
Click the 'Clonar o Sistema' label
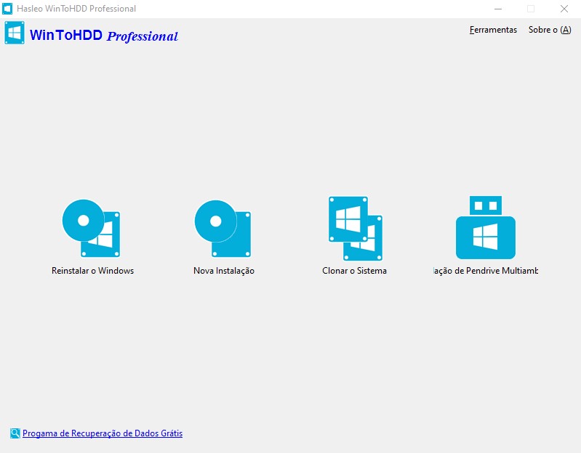click(355, 271)
